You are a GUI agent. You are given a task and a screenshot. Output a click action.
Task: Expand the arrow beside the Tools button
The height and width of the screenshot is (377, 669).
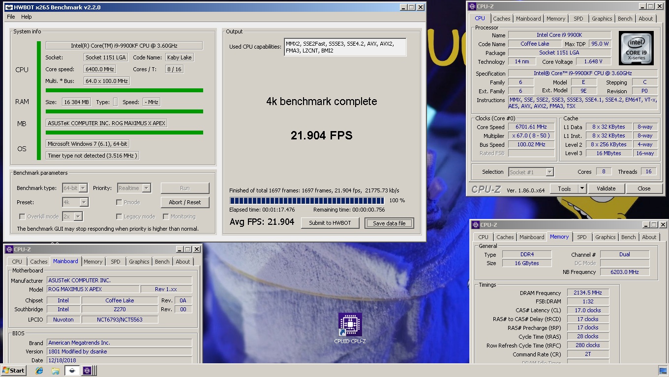tap(582, 188)
